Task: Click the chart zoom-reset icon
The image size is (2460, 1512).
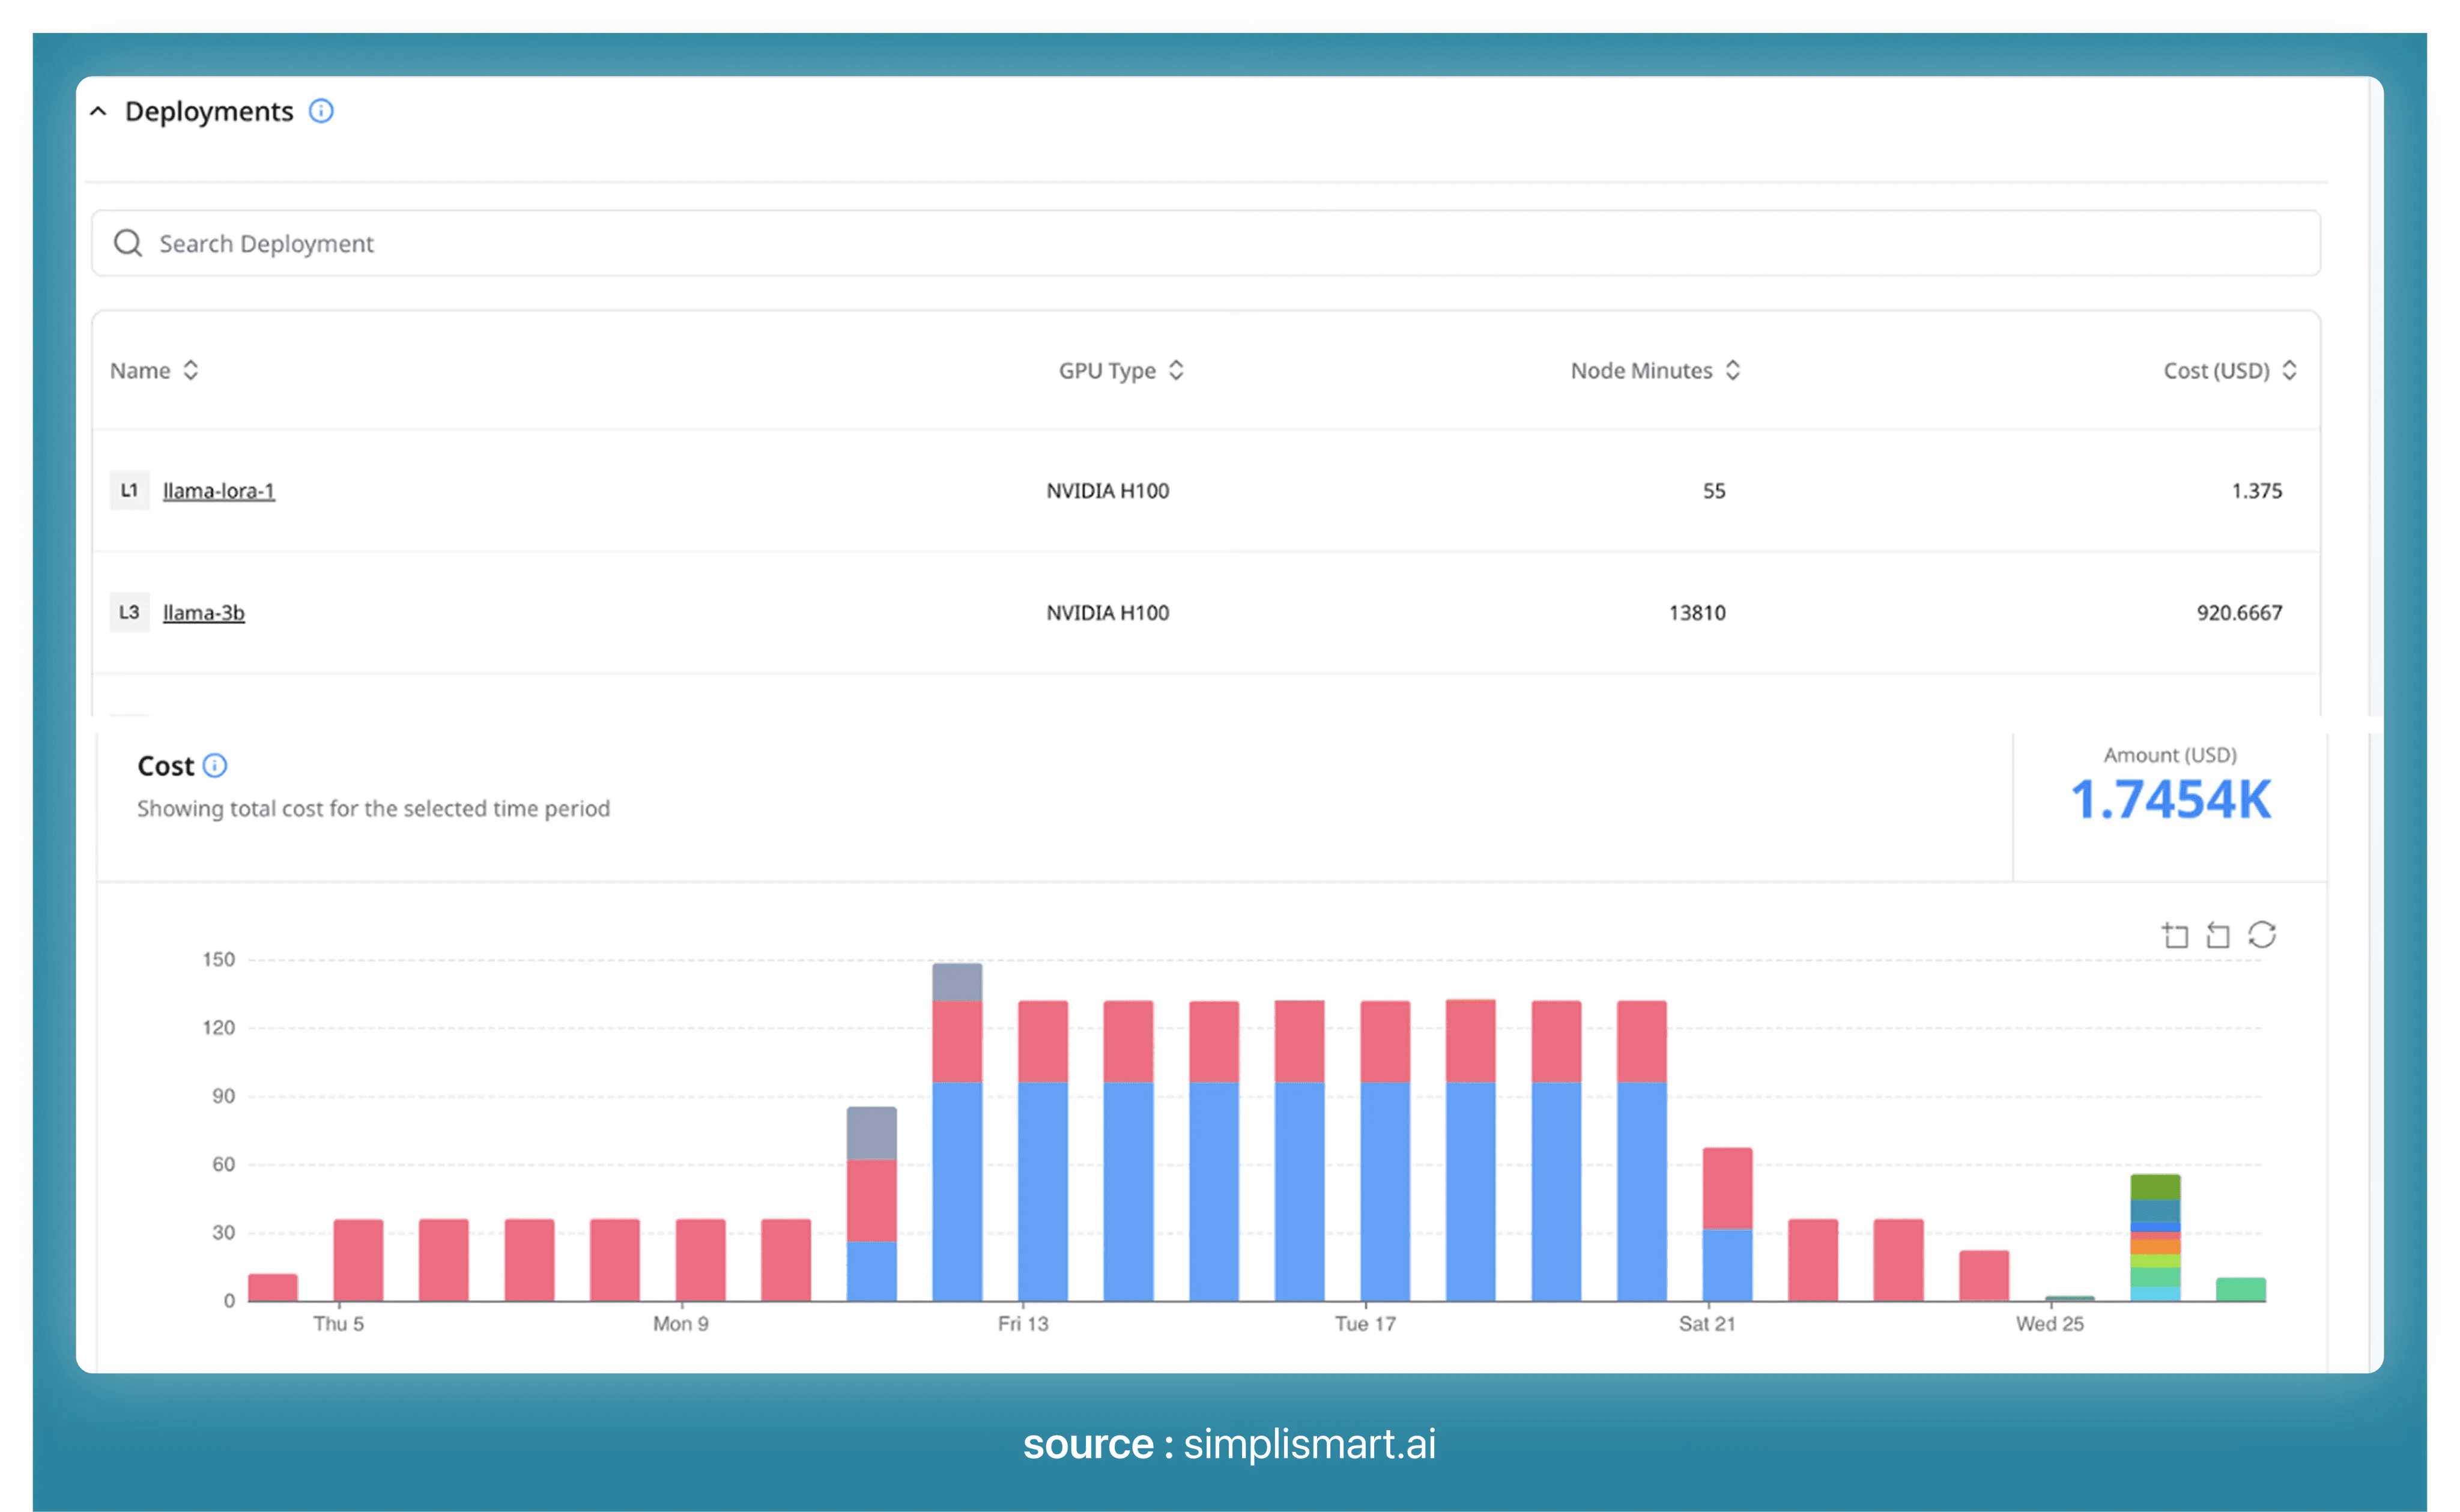Action: coord(2218,935)
